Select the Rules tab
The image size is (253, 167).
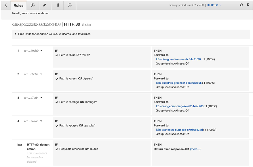tap(18, 5)
